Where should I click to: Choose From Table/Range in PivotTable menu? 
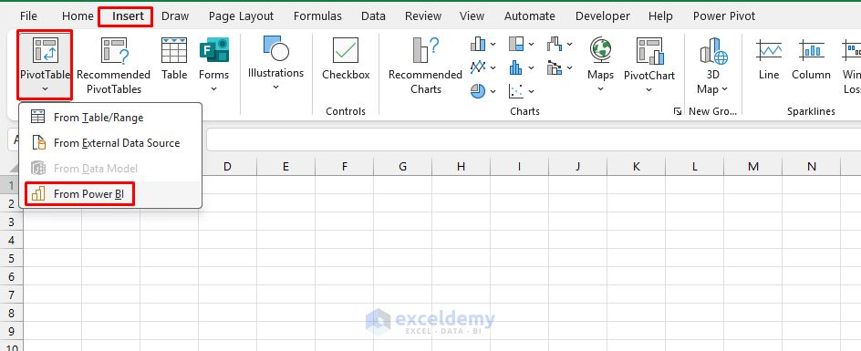coord(110,117)
